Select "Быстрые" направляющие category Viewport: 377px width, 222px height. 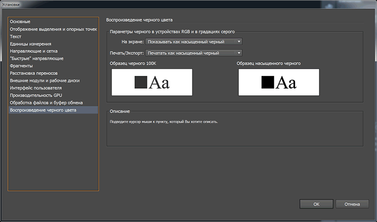click(37, 58)
